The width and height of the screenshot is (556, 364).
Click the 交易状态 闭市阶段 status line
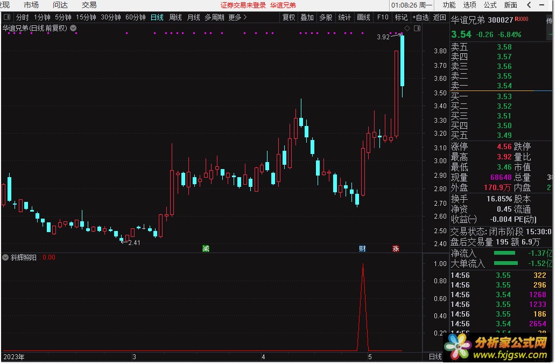(x=501, y=232)
